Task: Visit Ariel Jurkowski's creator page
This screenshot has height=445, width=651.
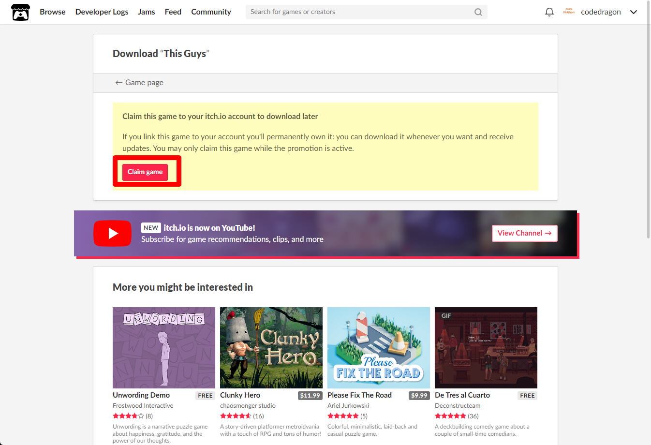Action: click(x=348, y=406)
